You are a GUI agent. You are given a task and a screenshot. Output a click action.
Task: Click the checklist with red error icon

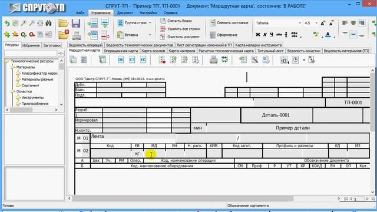162,59
